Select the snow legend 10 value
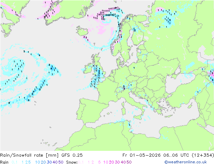Screen dimensions: 214x165 tap(106, 162)
